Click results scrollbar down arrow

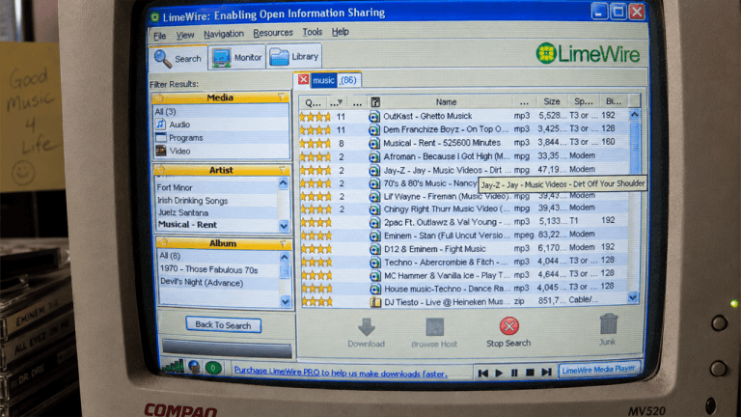tap(633, 297)
